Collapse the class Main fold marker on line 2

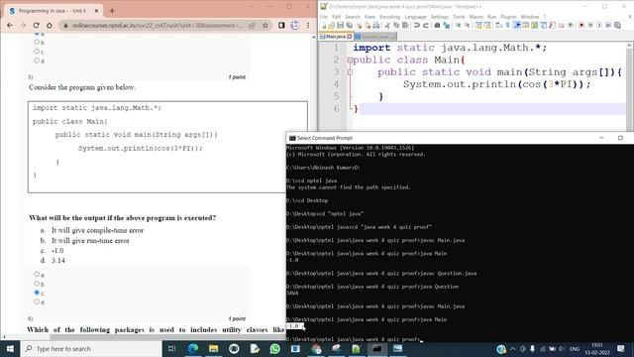pyautogui.click(x=350, y=59)
